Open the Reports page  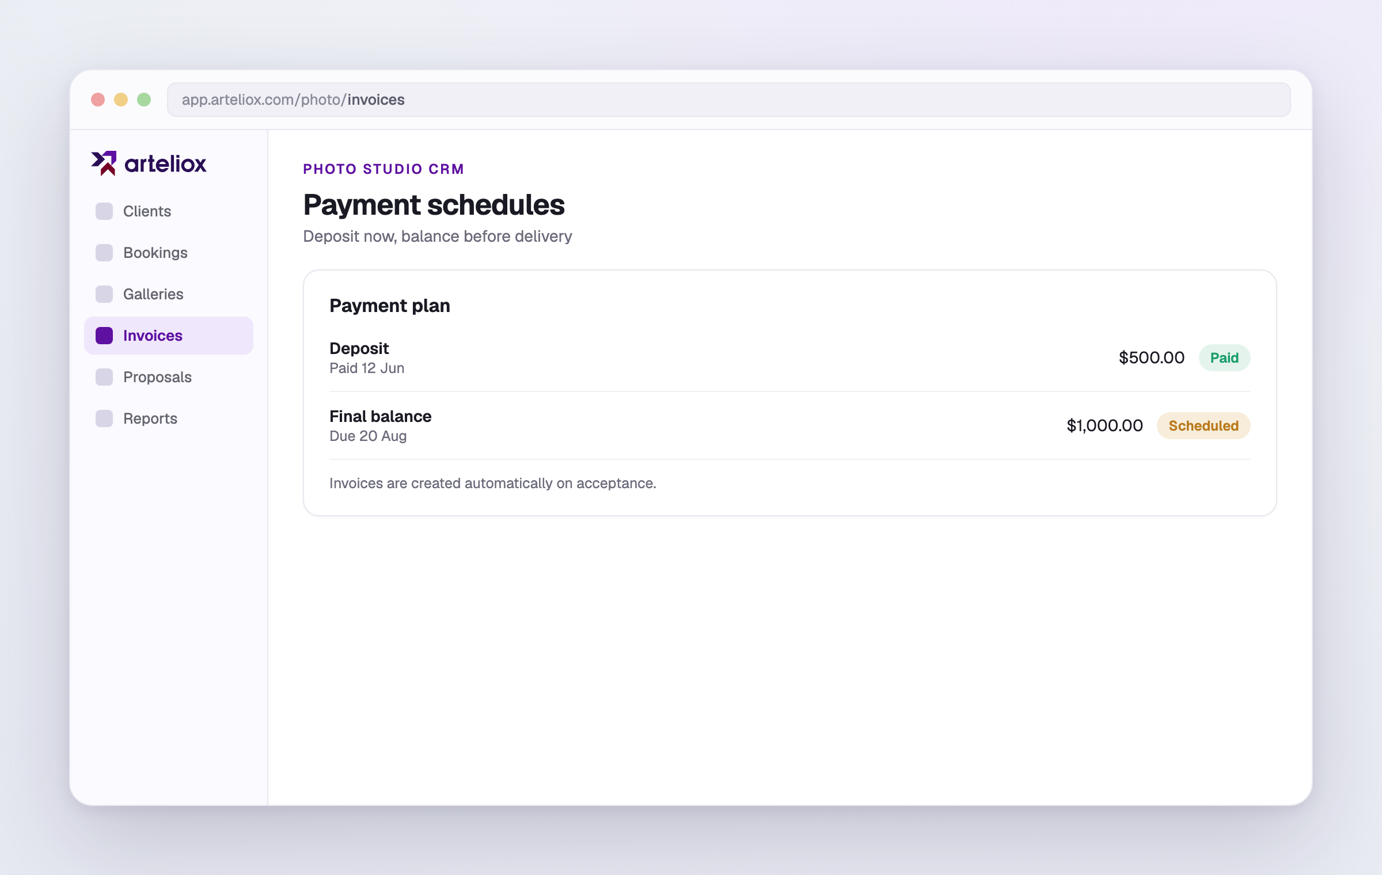click(169, 419)
